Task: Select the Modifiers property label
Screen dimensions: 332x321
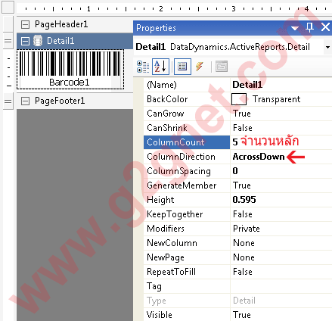Action: (x=166, y=229)
